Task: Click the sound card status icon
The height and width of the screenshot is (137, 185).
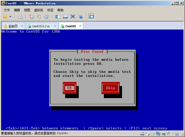Action: [x=169, y=134]
